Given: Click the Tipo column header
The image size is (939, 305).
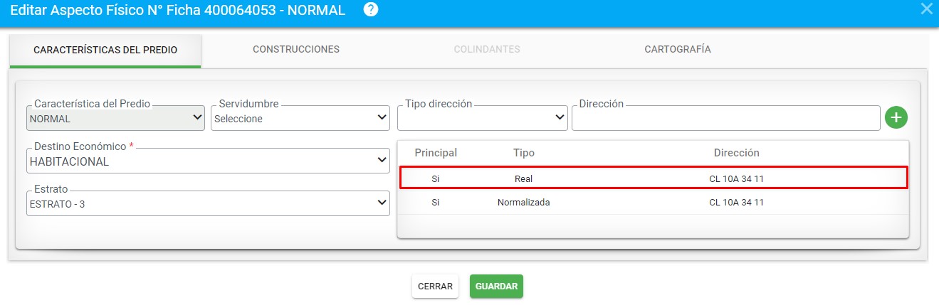Looking at the screenshot, I should click(x=524, y=153).
